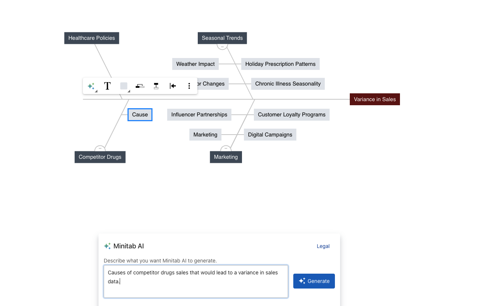Open the Minitab AI tool on the floating toolbar
Image resolution: width=481 pixels, height=306 pixels.
coord(91,86)
